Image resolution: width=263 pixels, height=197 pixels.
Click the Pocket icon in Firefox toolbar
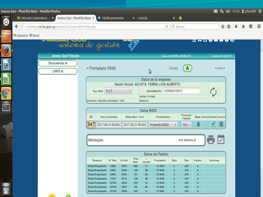[251, 26]
